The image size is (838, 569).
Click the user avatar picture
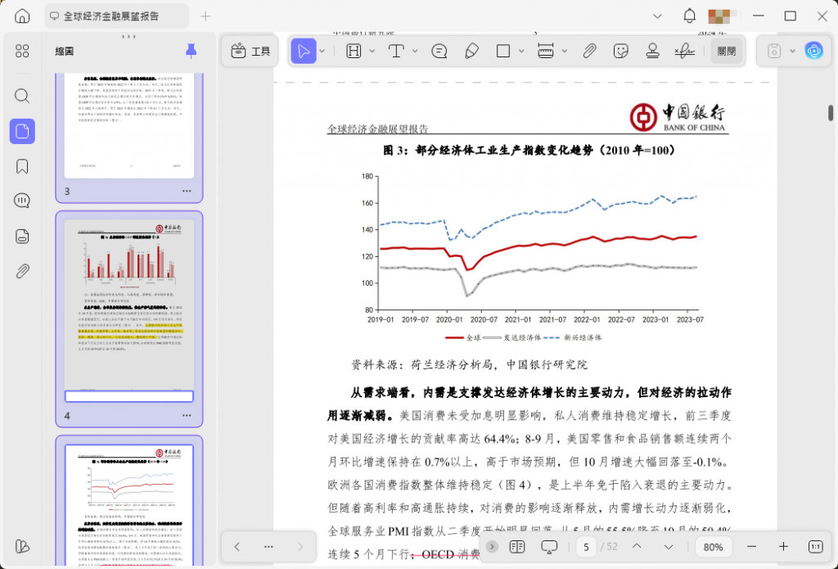722,16
